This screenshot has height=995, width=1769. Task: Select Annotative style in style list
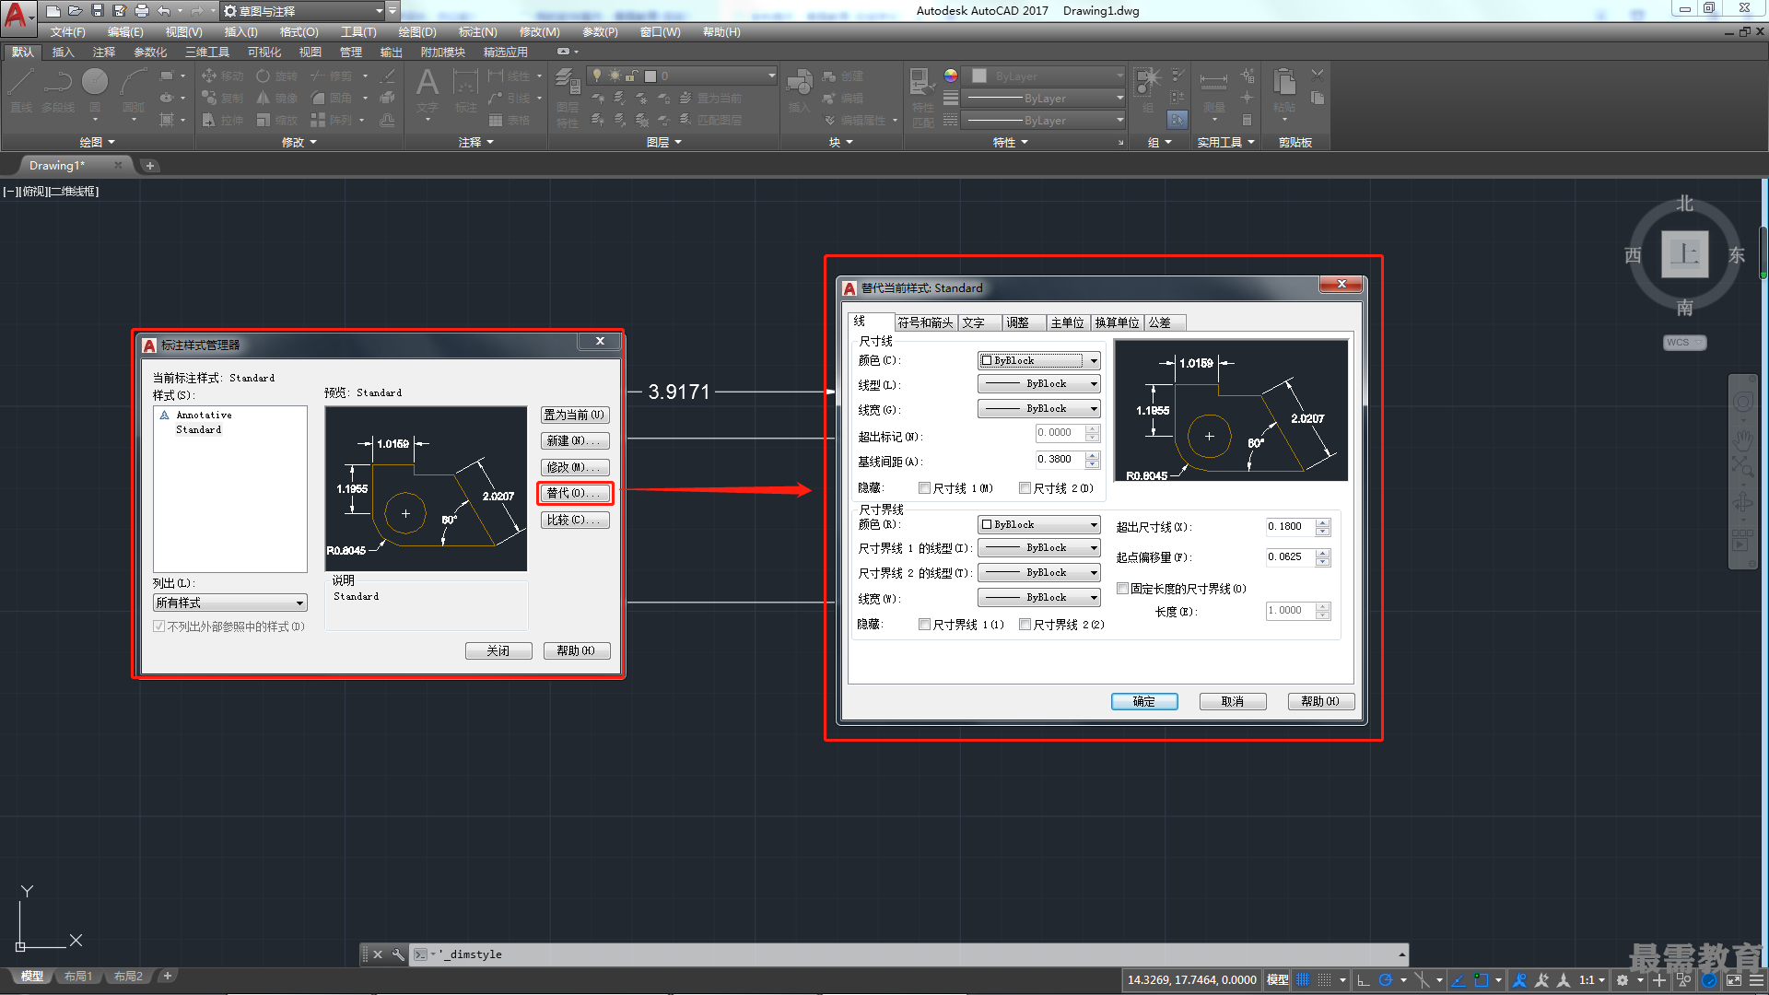[205, 416]
